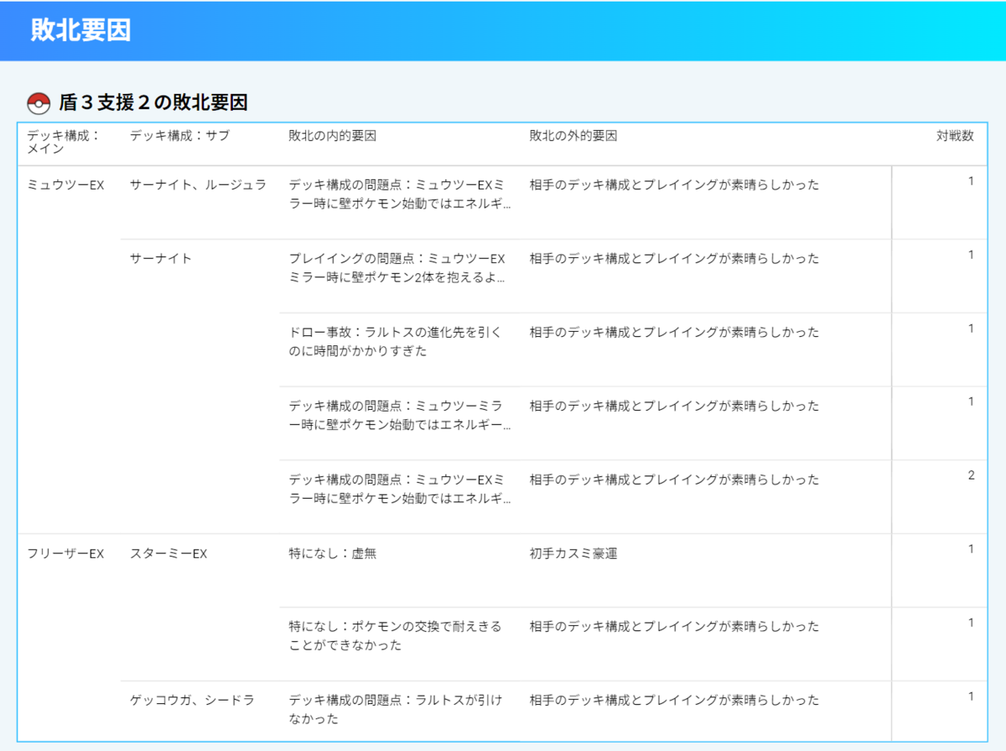Click the external factor cell in サーナイト、ルージュラ row

(674, 185)
